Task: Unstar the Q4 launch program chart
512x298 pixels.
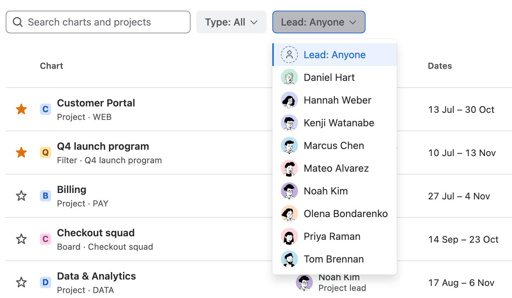Action: (x=21, y=153)
